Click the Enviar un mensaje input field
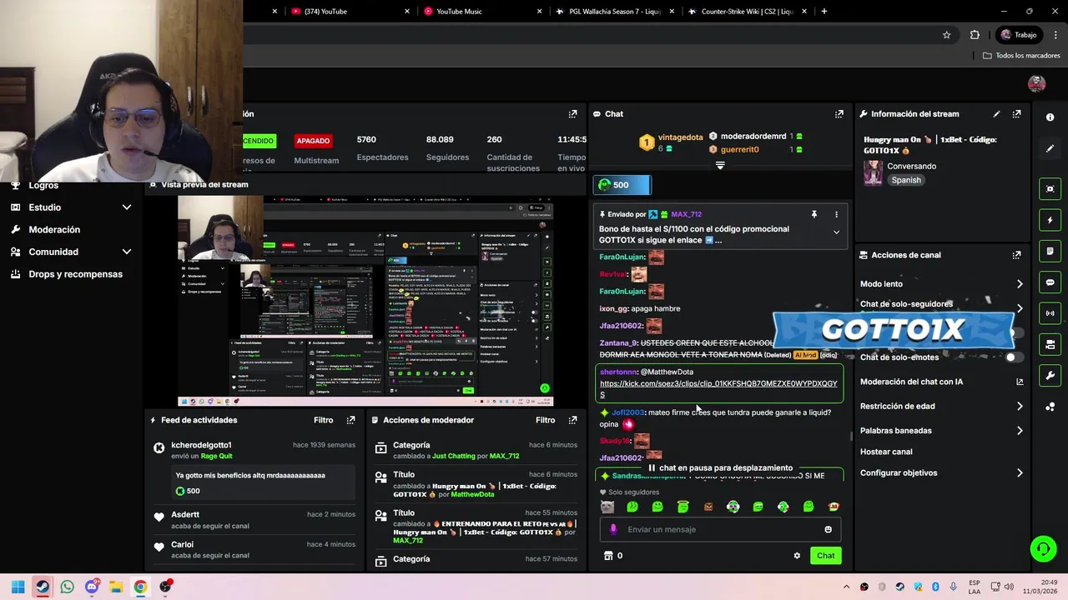1068x600 pixels. point(721,529)
